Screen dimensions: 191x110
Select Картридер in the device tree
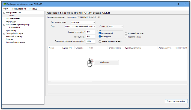(11, 21)
